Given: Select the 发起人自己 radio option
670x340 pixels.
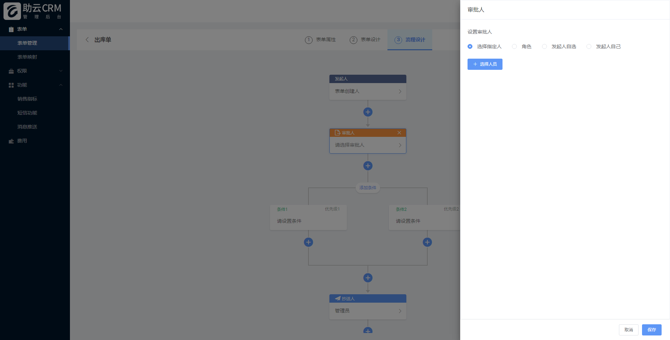Looking at the screenshot, I should [589, 46].
